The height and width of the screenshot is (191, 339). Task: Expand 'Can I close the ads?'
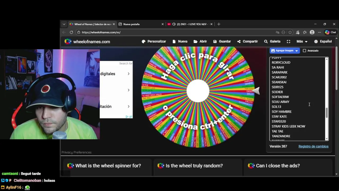(288, 166)
